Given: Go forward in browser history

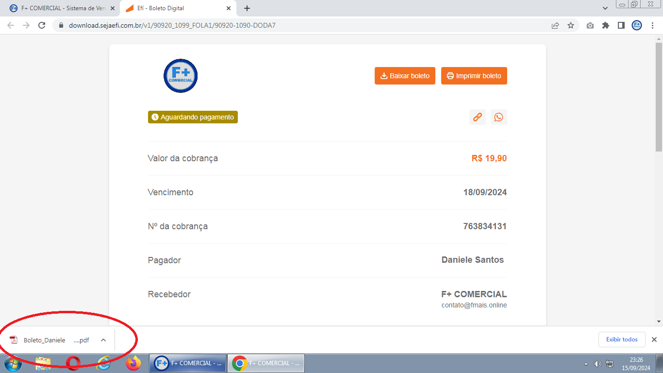Looking at the screenshot, I should (x=26, y=25).
